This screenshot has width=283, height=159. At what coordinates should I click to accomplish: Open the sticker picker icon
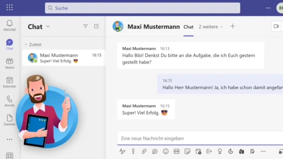187,151
